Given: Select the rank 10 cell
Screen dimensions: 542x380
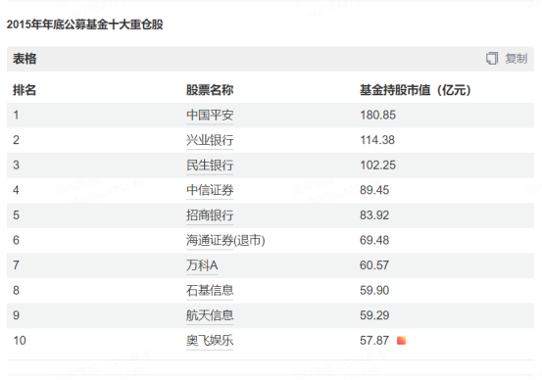Looking at the screenshot, I should [20, 341].
